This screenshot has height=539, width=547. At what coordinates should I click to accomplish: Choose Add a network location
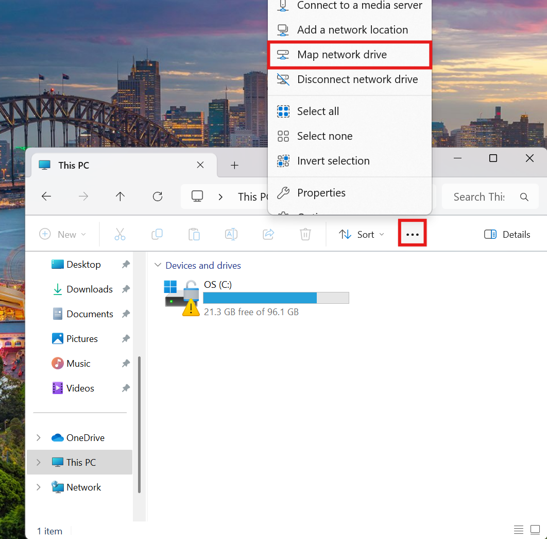click(x=350, y=30)
